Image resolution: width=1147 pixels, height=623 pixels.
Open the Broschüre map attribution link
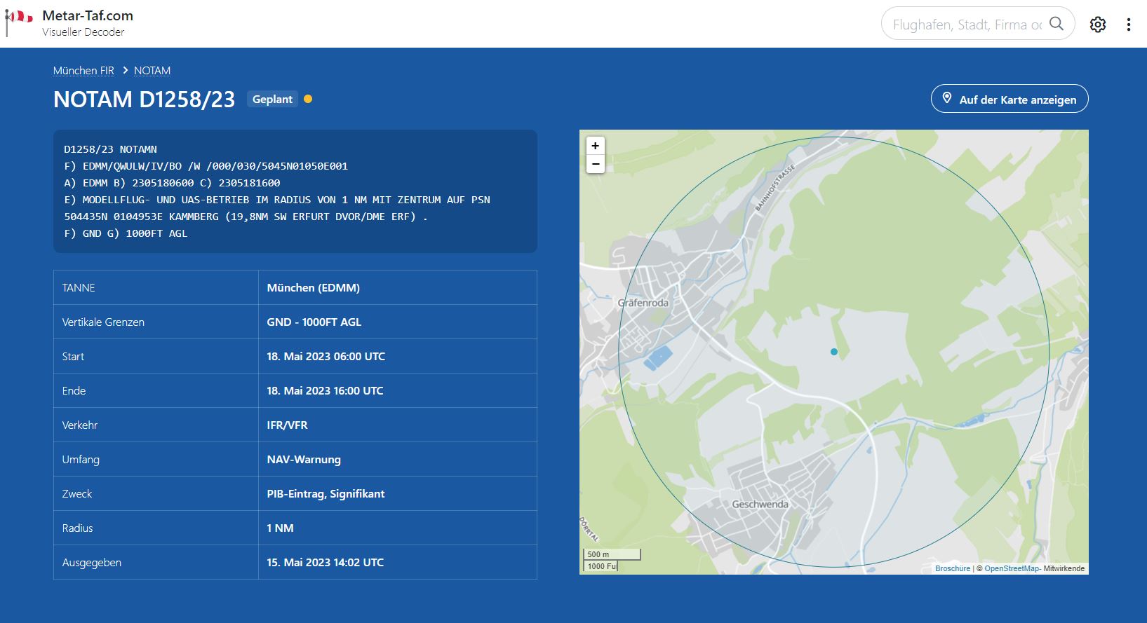tap(952, 568)
